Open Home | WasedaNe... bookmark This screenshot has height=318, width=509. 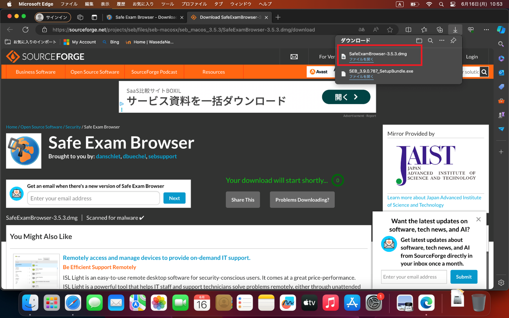[x=149, y=42]
